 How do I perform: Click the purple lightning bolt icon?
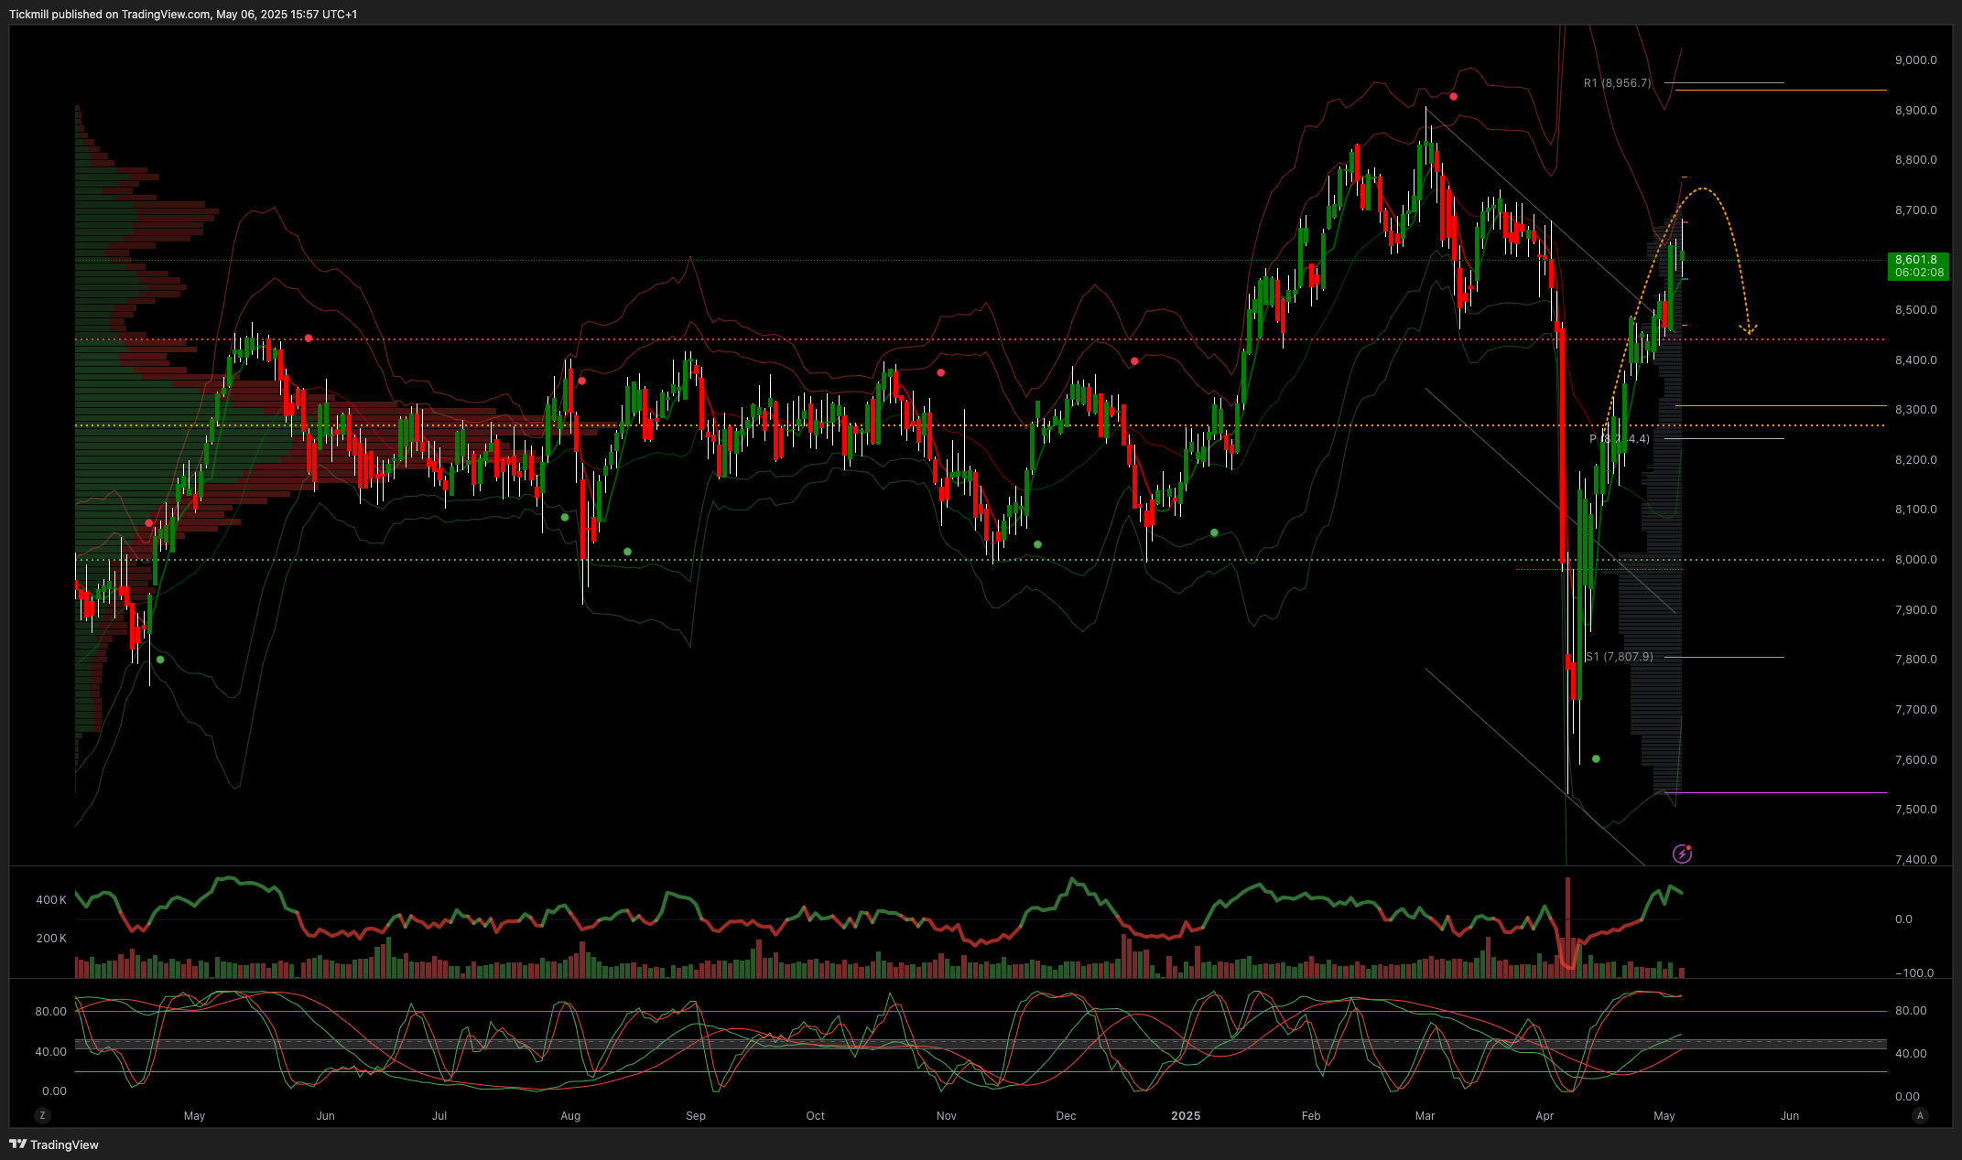[x=1682, y=854]
